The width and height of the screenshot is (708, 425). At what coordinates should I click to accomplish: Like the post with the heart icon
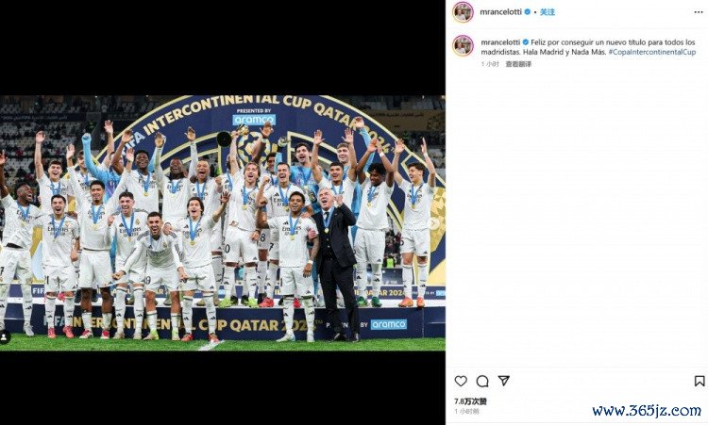point(461,382)
